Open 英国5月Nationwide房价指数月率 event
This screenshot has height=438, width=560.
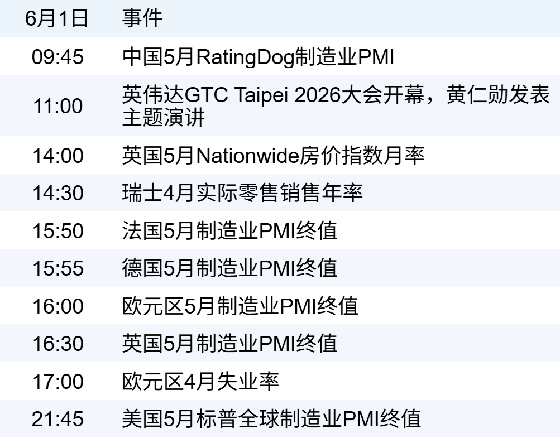click(273, 156)
